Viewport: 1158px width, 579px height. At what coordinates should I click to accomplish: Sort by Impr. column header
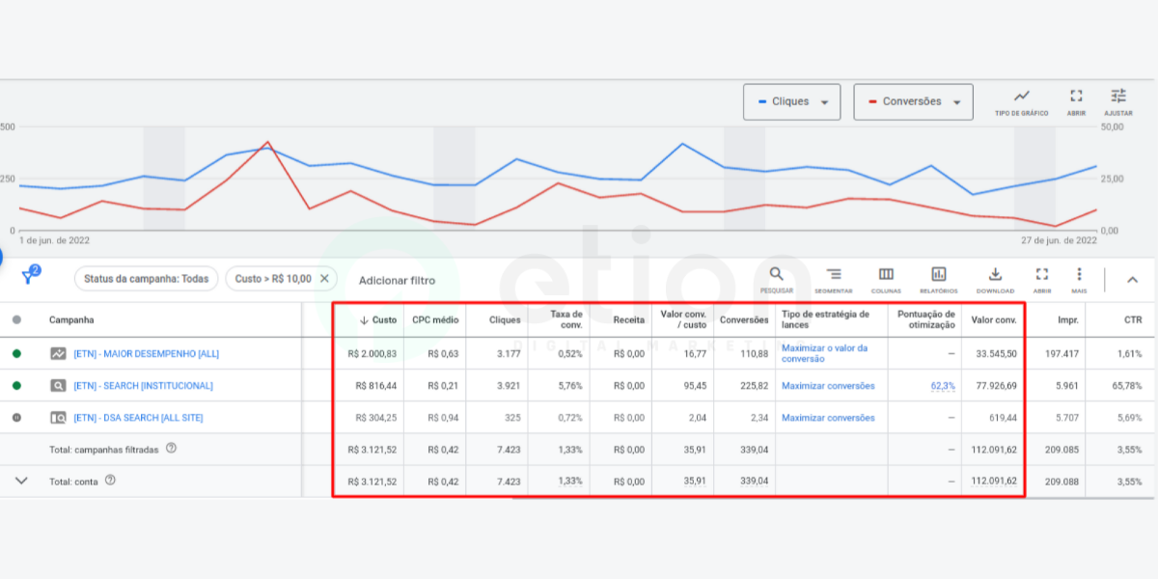pos(1070,319)
